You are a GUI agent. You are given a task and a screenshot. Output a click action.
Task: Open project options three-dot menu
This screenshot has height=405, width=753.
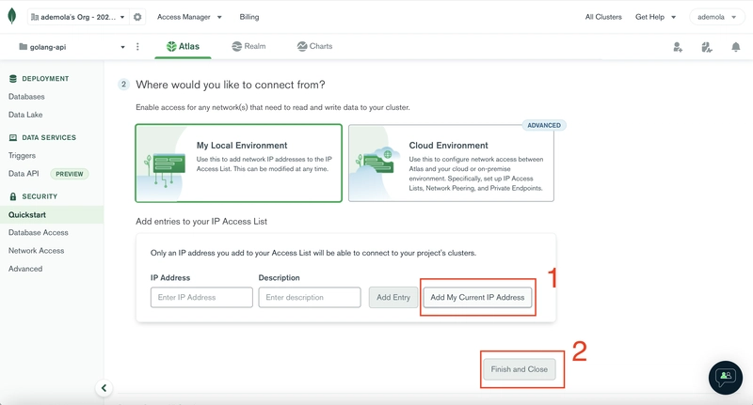point(137,46)
